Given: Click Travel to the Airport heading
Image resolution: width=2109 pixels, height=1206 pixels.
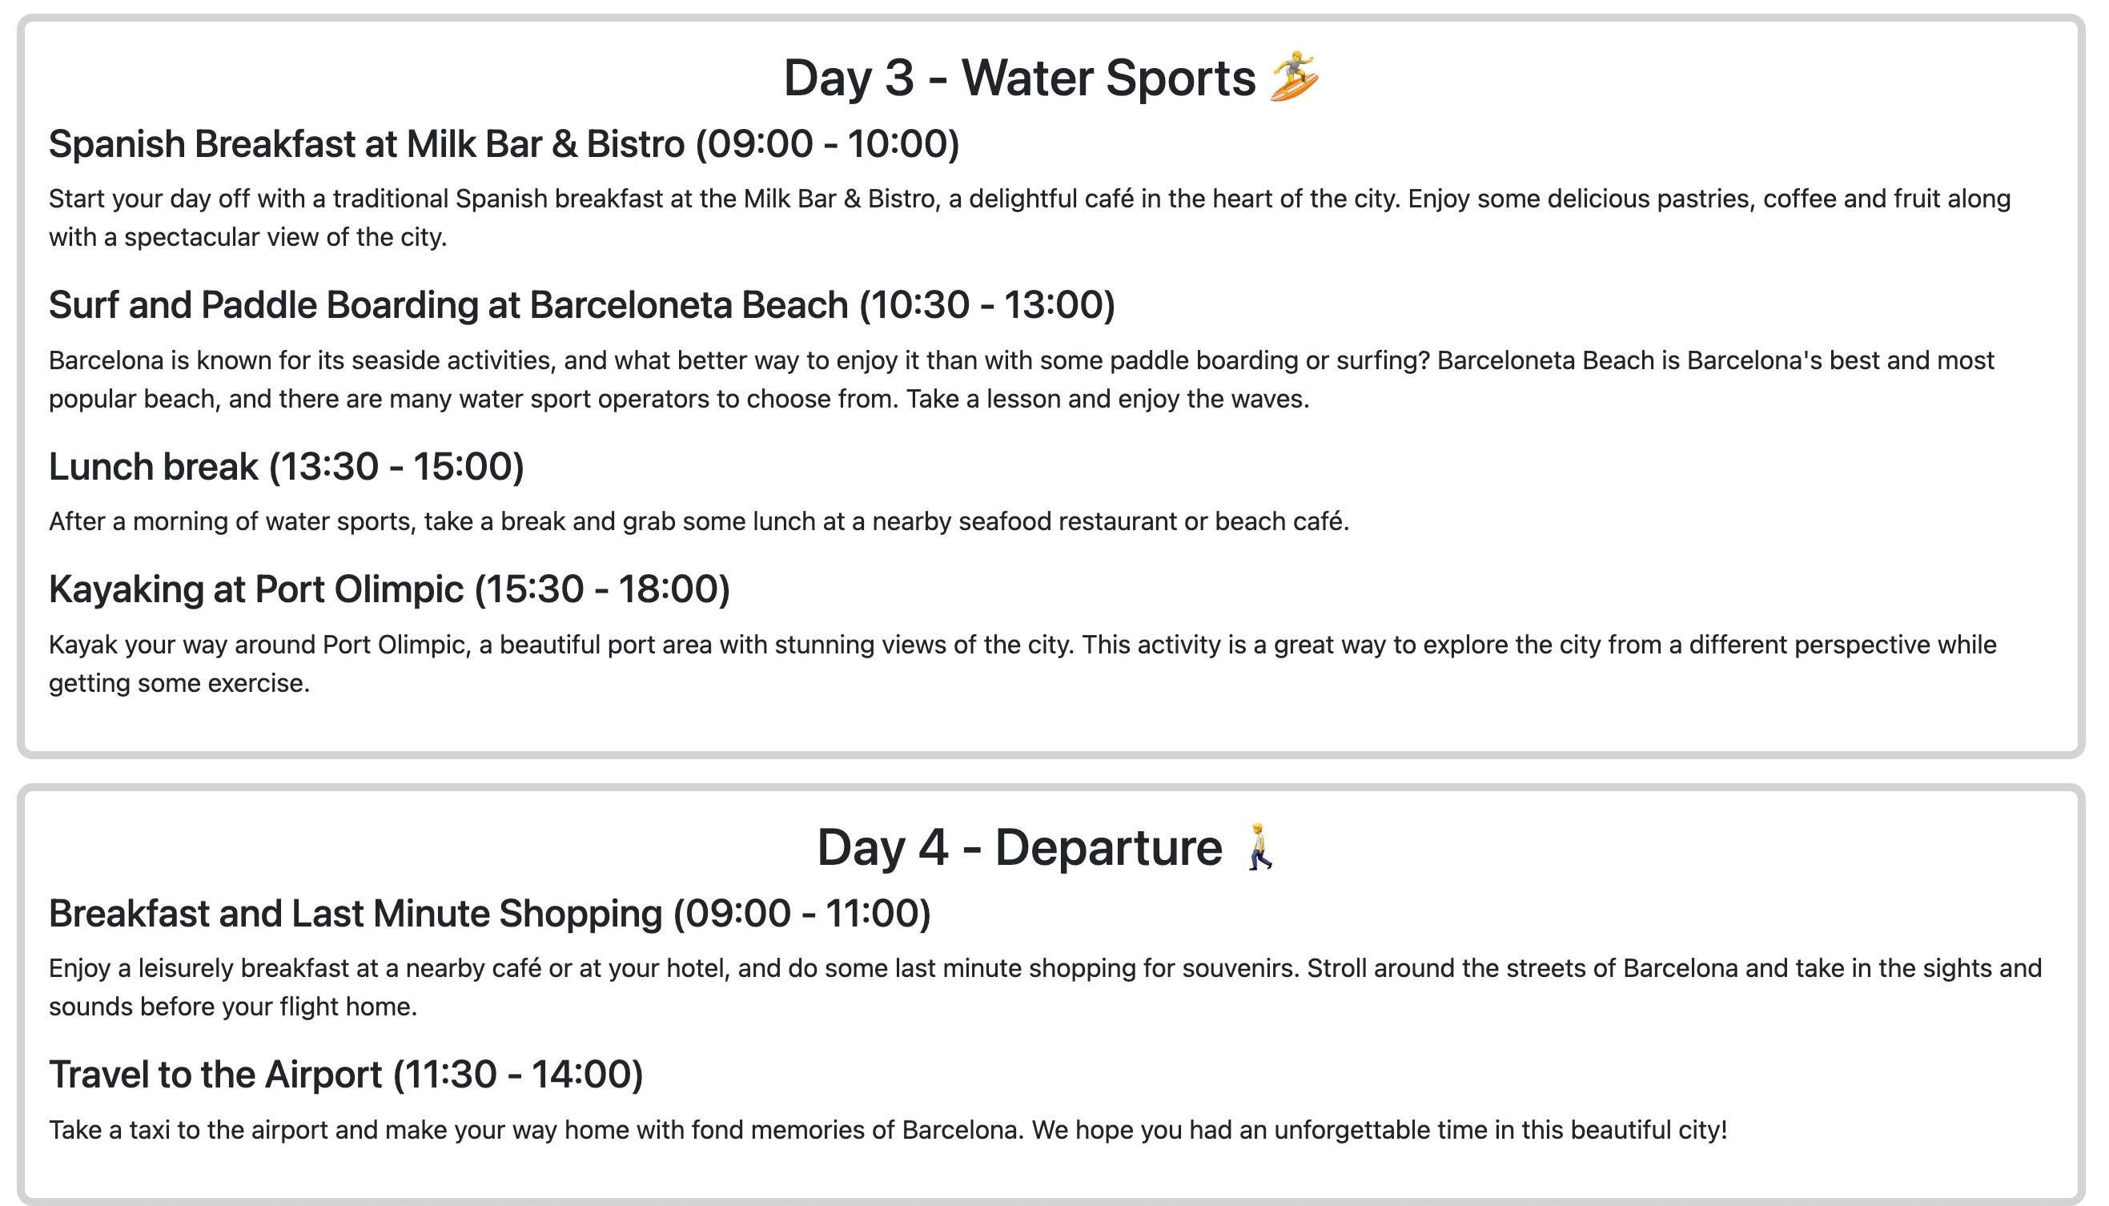Looking at the screenshot, I should 345,1075.
